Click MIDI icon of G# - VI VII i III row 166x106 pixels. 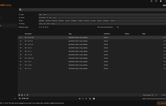coord(21,41)
